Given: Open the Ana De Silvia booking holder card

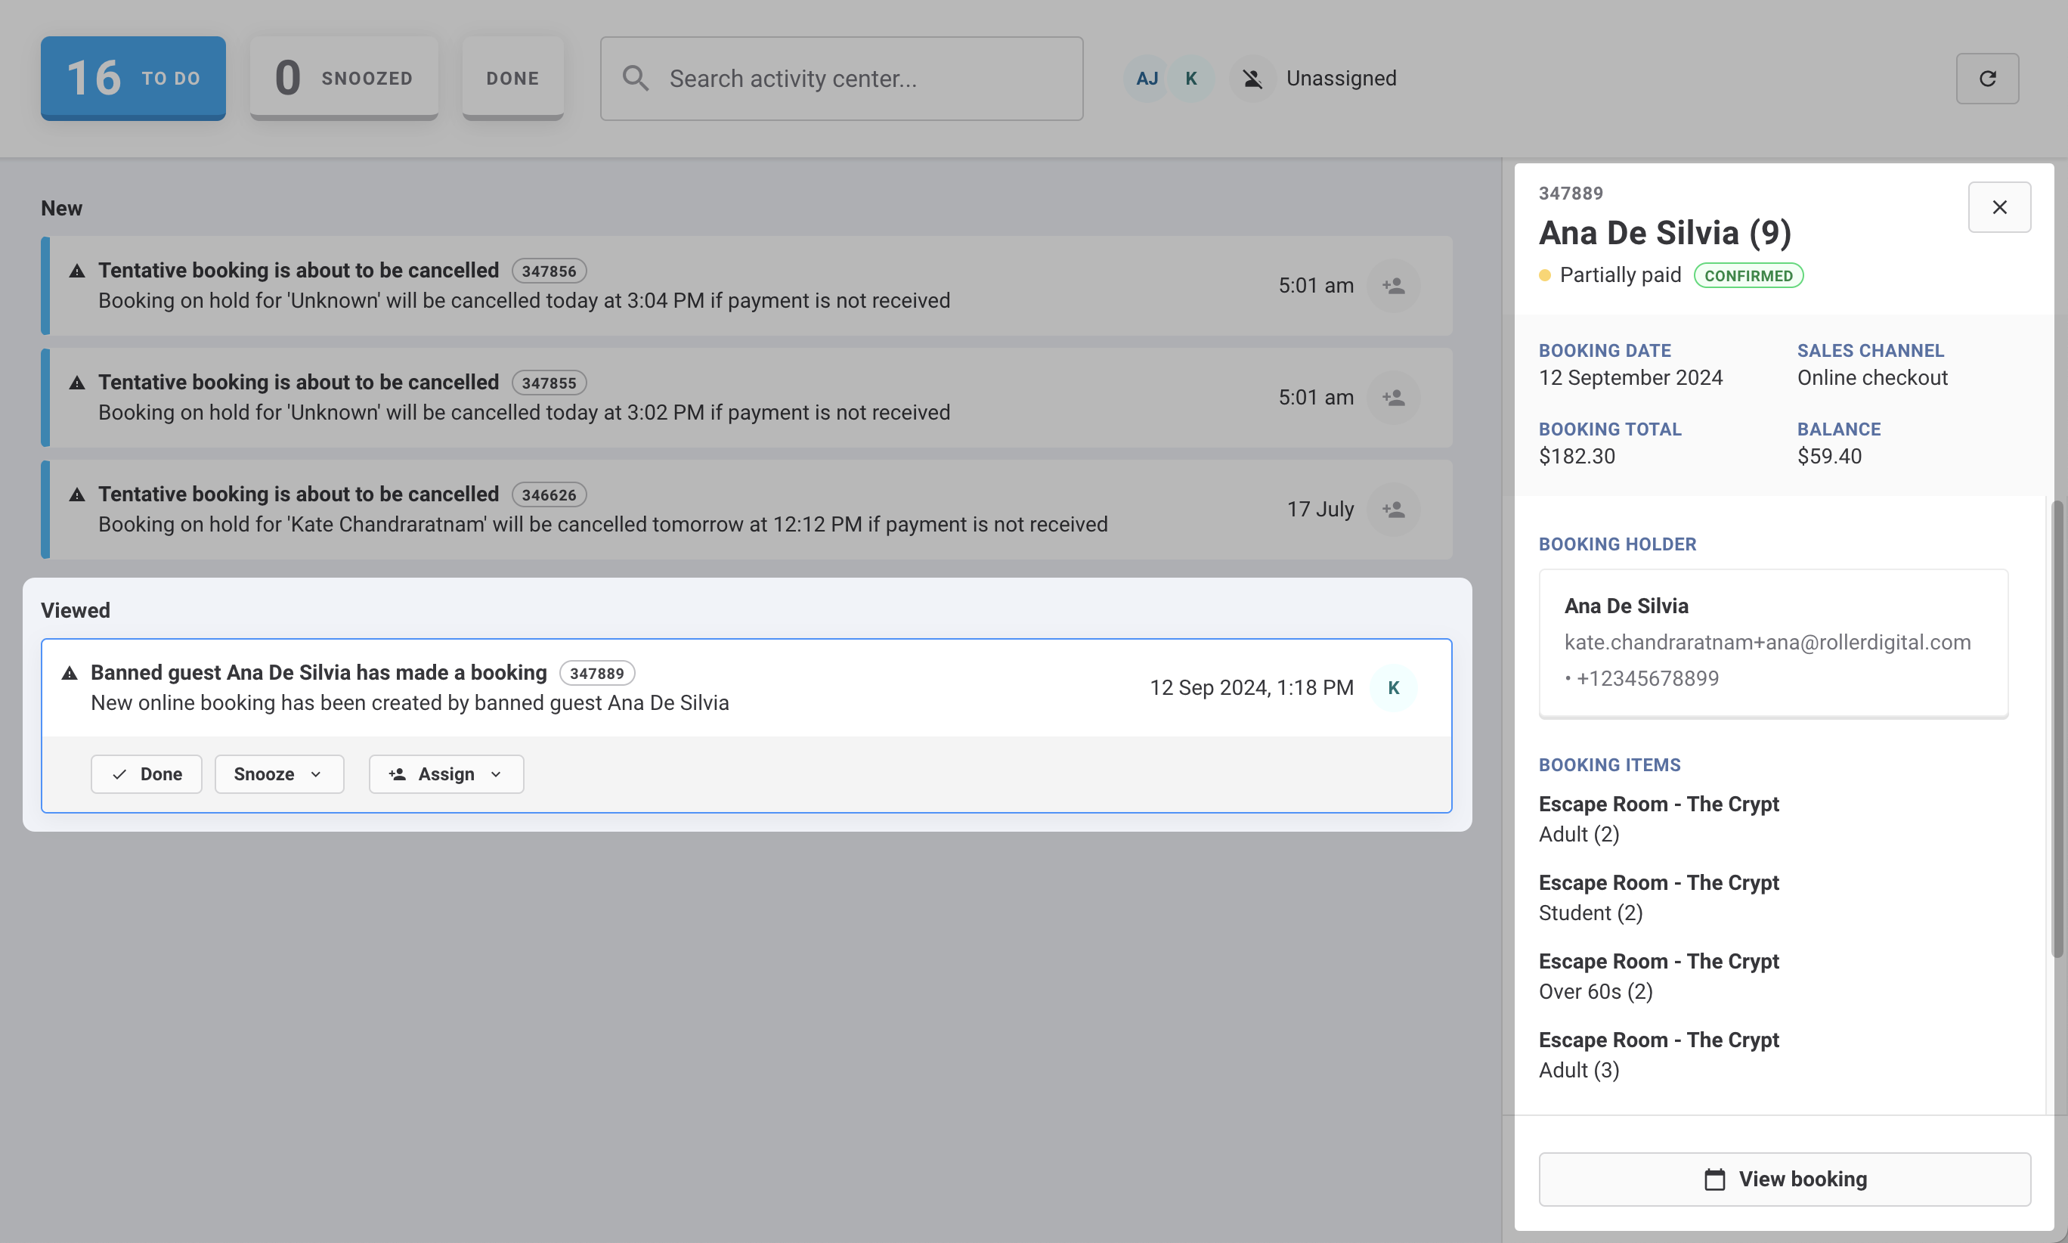Looking at the screenshot, I should [1773, 643].
